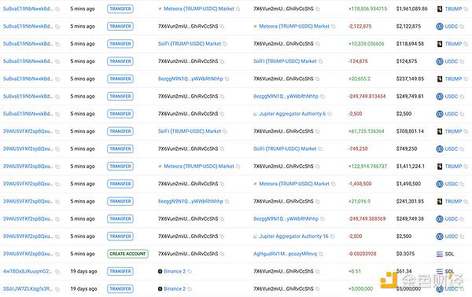
Task: Open transaction 4wT8Dx8JXuuqmG2 link
Action: click(x=28, y=271)
